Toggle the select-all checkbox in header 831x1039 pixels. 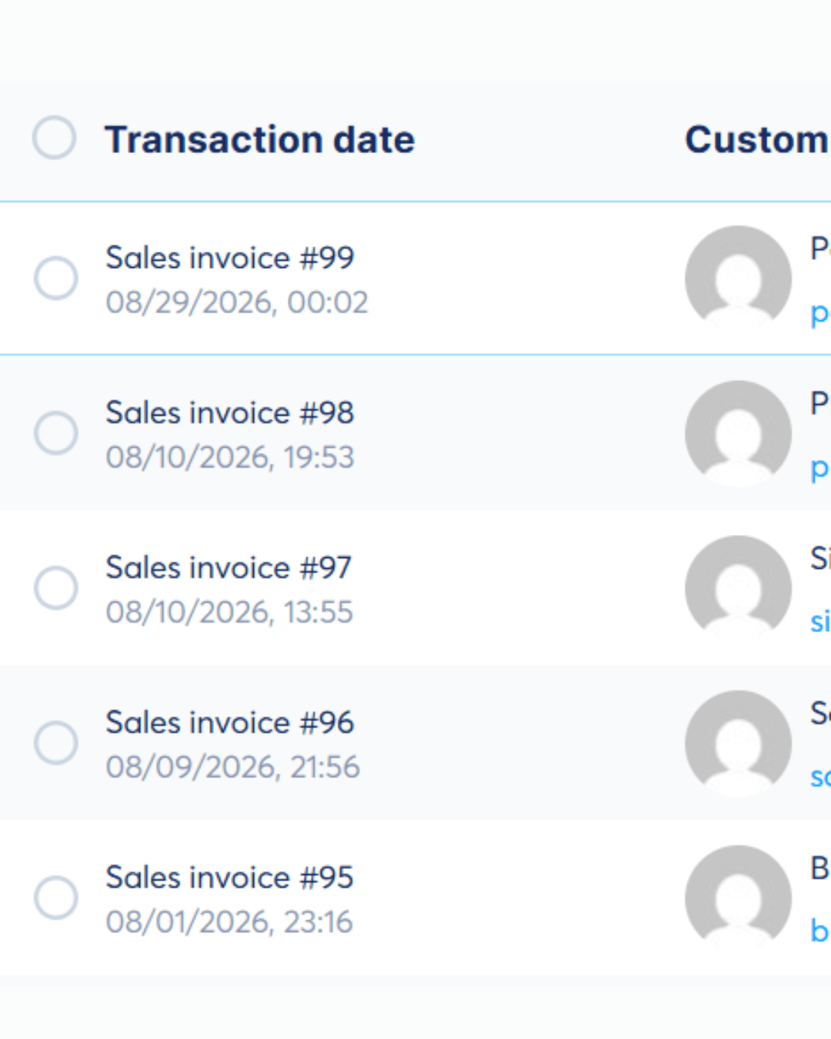coord(54,138)
